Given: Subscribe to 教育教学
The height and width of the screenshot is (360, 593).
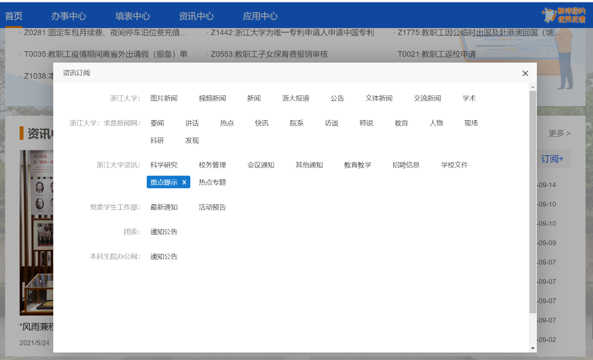Looking at the screenshot, I should [x=358, y=165].
